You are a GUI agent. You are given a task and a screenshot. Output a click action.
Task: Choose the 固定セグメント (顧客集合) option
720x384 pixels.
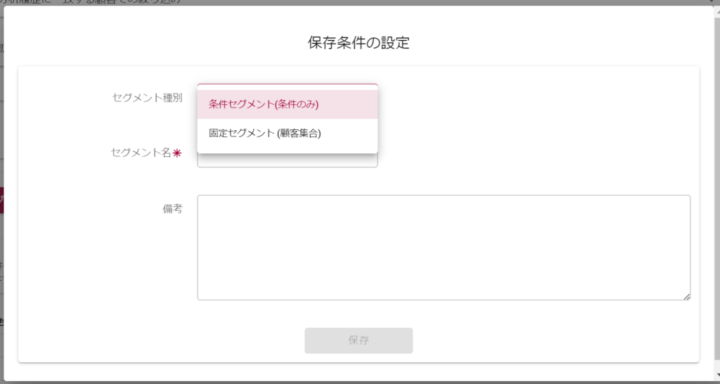[265, 133]
